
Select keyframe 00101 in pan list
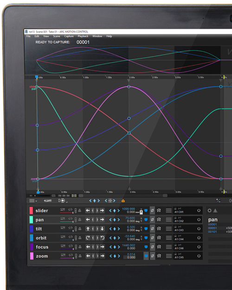212,232
